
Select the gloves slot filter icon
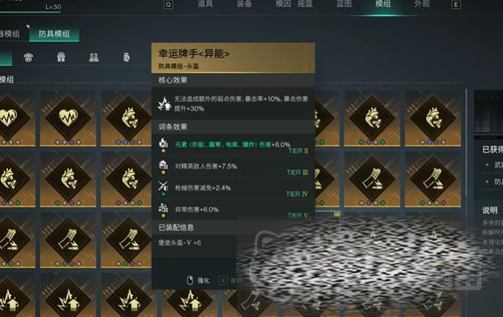(126, 58)
